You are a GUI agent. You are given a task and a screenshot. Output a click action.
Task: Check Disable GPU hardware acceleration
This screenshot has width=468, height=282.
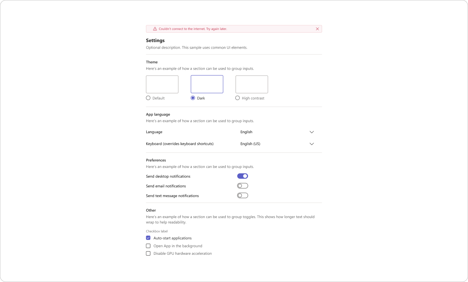[x=148, y=254]
